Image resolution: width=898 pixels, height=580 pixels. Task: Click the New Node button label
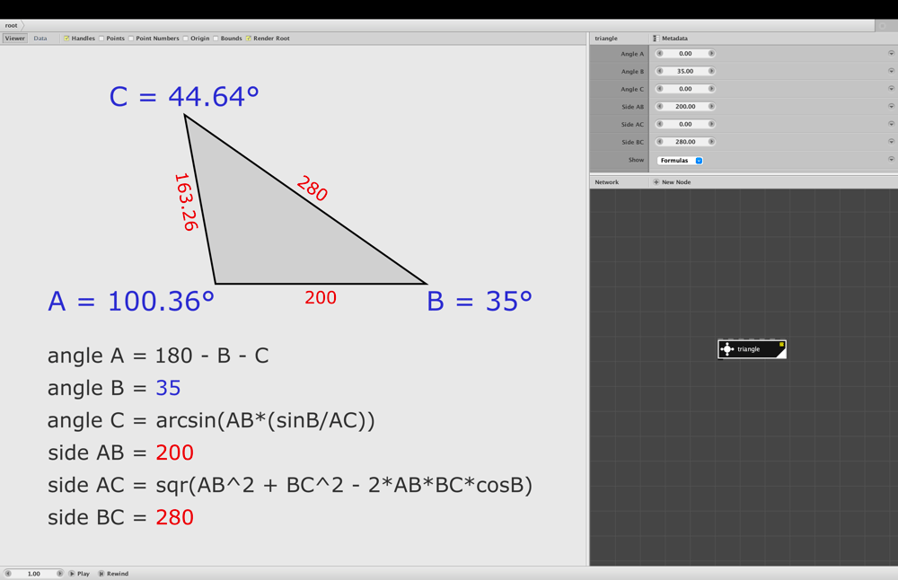(676, 182)
